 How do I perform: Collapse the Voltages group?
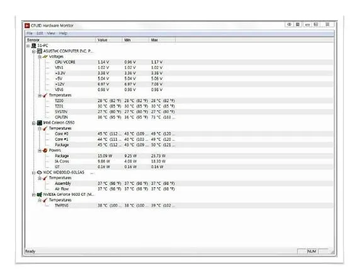(x=40, y=57)
